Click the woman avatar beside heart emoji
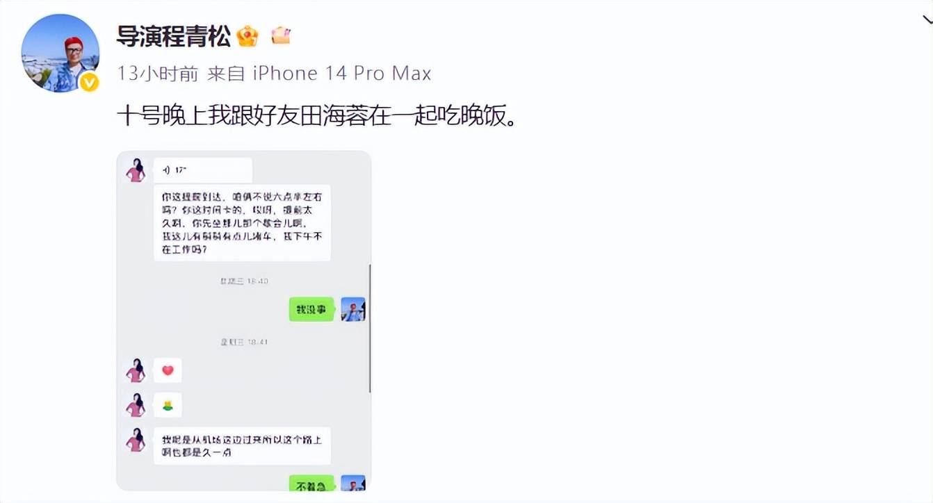Image resolution: width=933 pixels, height=503 pixels. pos(136,370)
